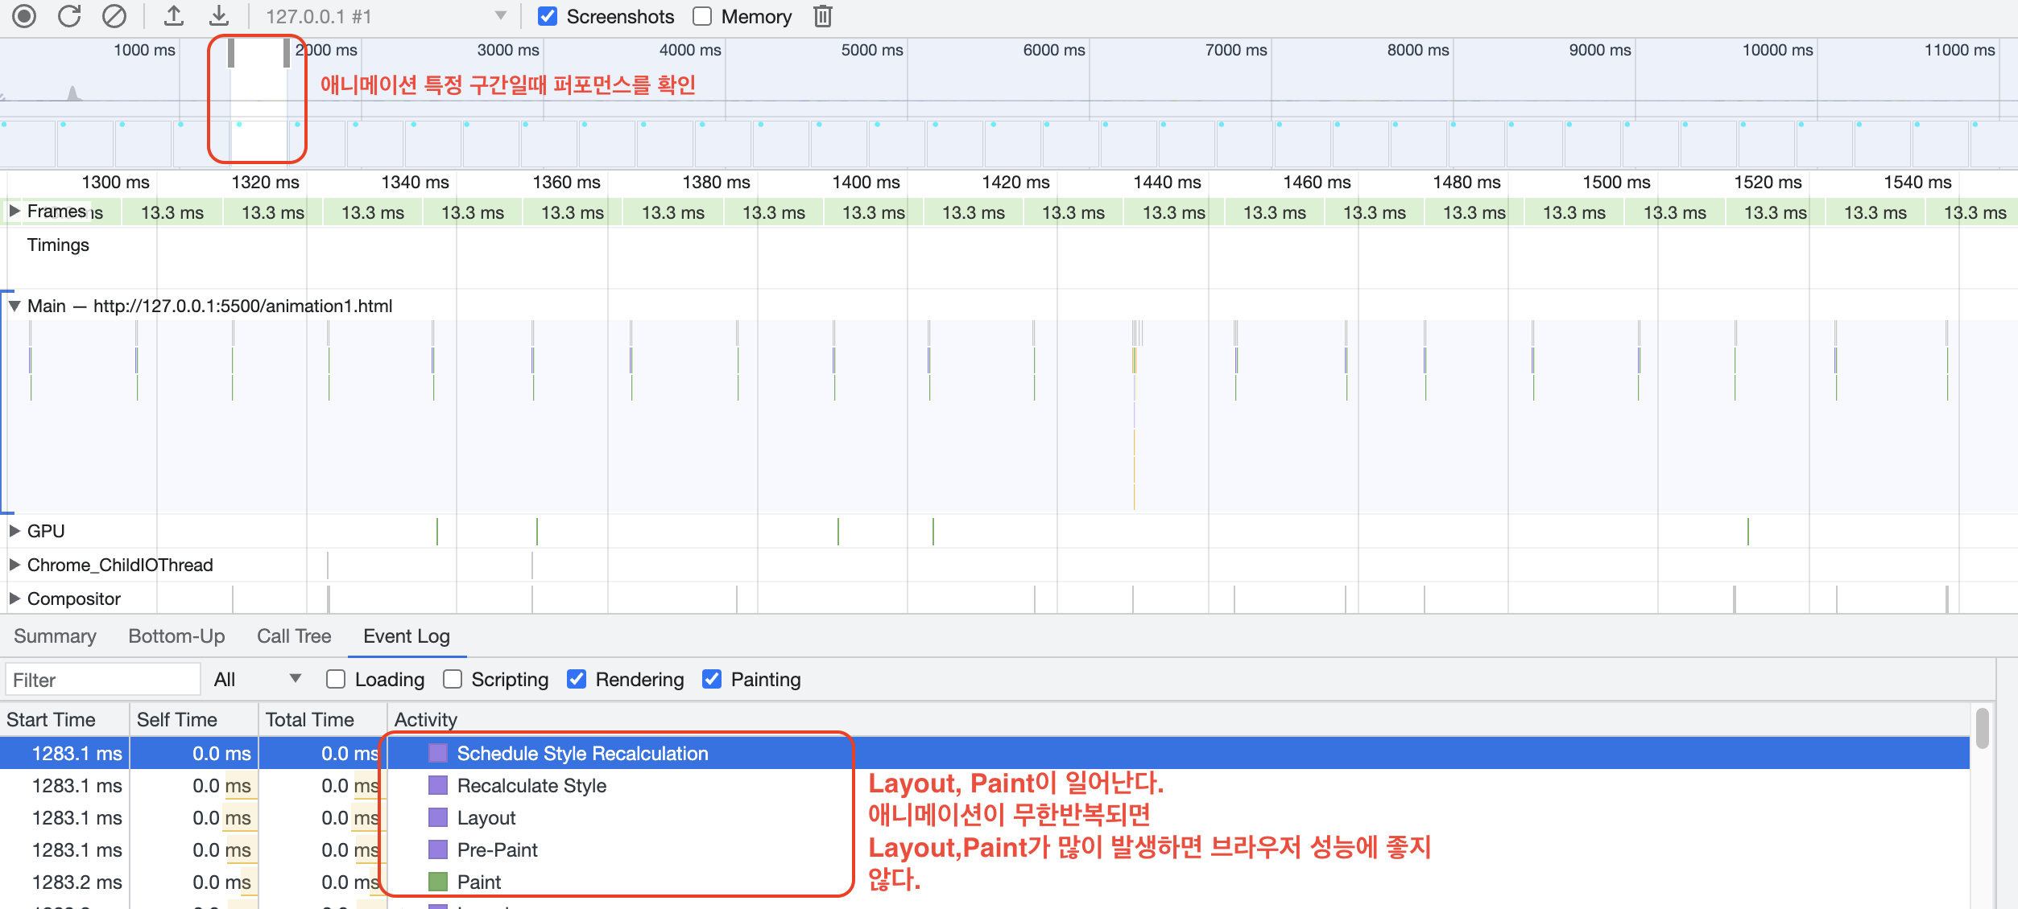Switch to the Summary tab

[55, 636]
